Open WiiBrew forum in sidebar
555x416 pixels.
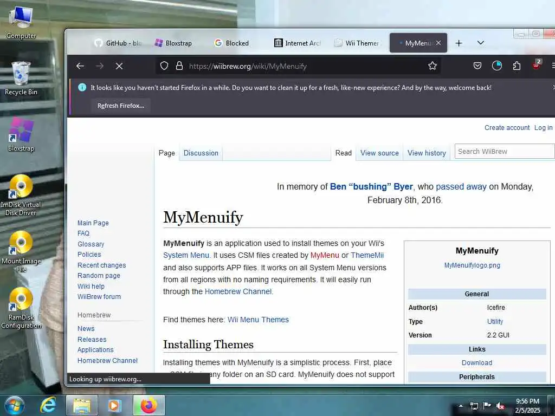point(99,296)
